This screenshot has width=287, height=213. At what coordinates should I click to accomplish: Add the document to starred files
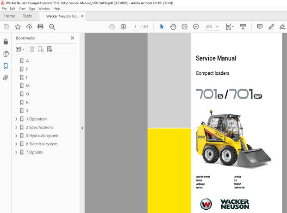point(18,27)
